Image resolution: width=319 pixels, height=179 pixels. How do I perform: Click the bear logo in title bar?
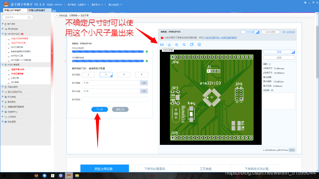click(6, 4)
